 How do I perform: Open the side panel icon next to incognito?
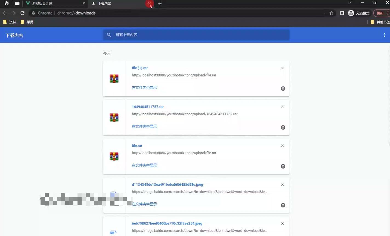pyautogui.click(x=342, y=13)
